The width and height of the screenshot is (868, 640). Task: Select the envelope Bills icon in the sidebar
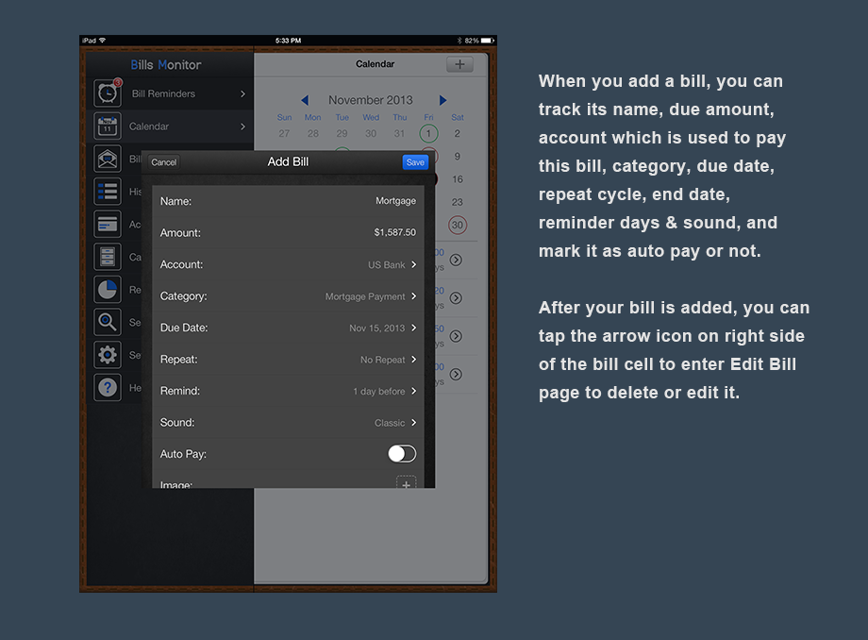pos(108,159)
